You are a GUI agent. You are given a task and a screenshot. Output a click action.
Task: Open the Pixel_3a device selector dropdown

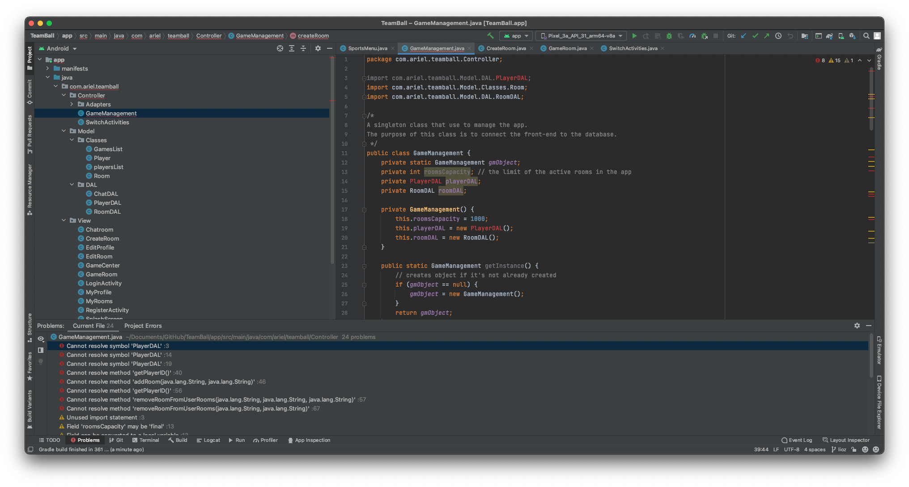(x=582, y=36)
